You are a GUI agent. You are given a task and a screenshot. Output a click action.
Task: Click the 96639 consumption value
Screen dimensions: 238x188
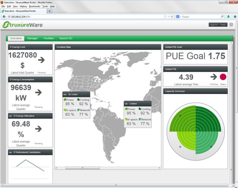click(x=21, y=87)
